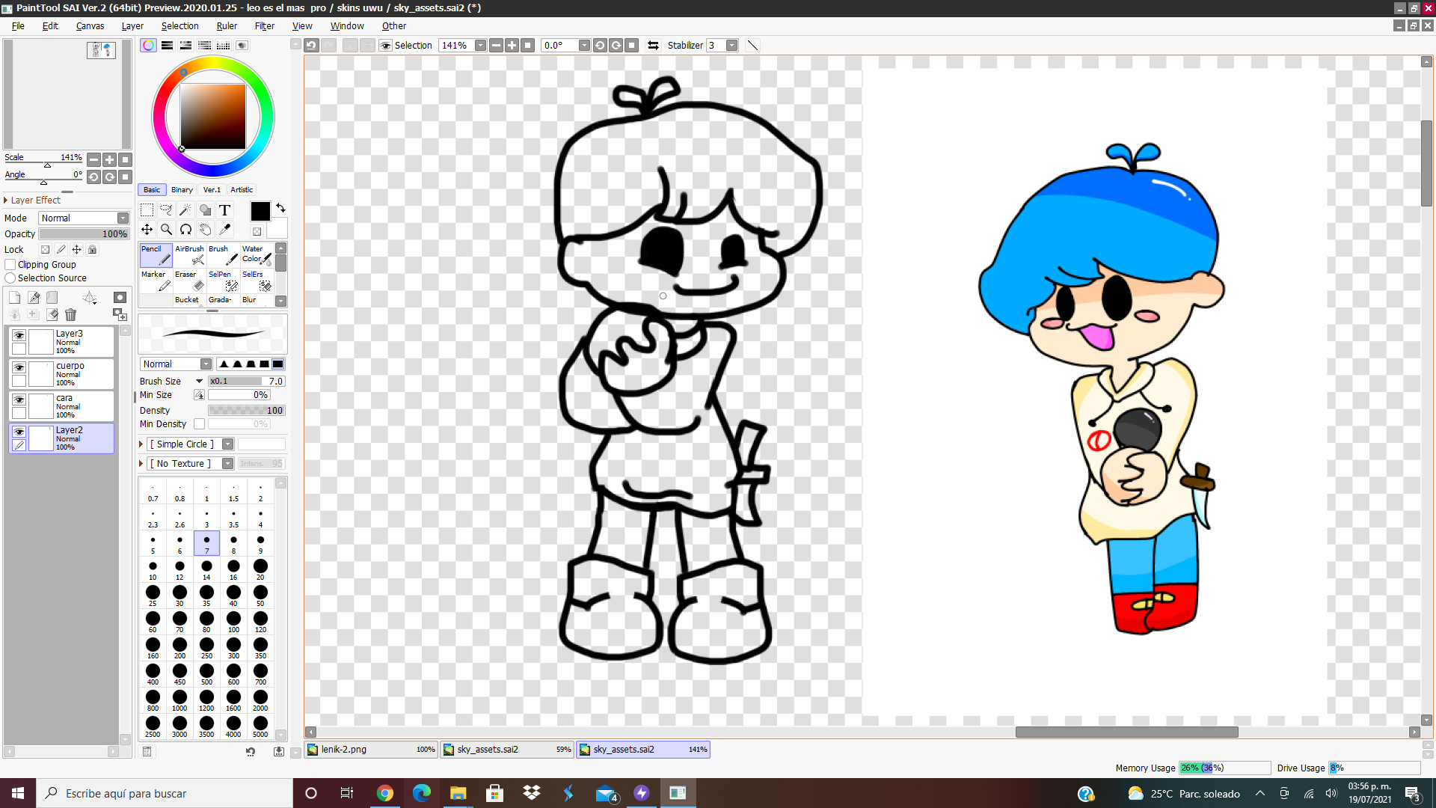Switch to the Artistic tool tab
Screen dimensions: 1436x808
(x=242, y=190)
